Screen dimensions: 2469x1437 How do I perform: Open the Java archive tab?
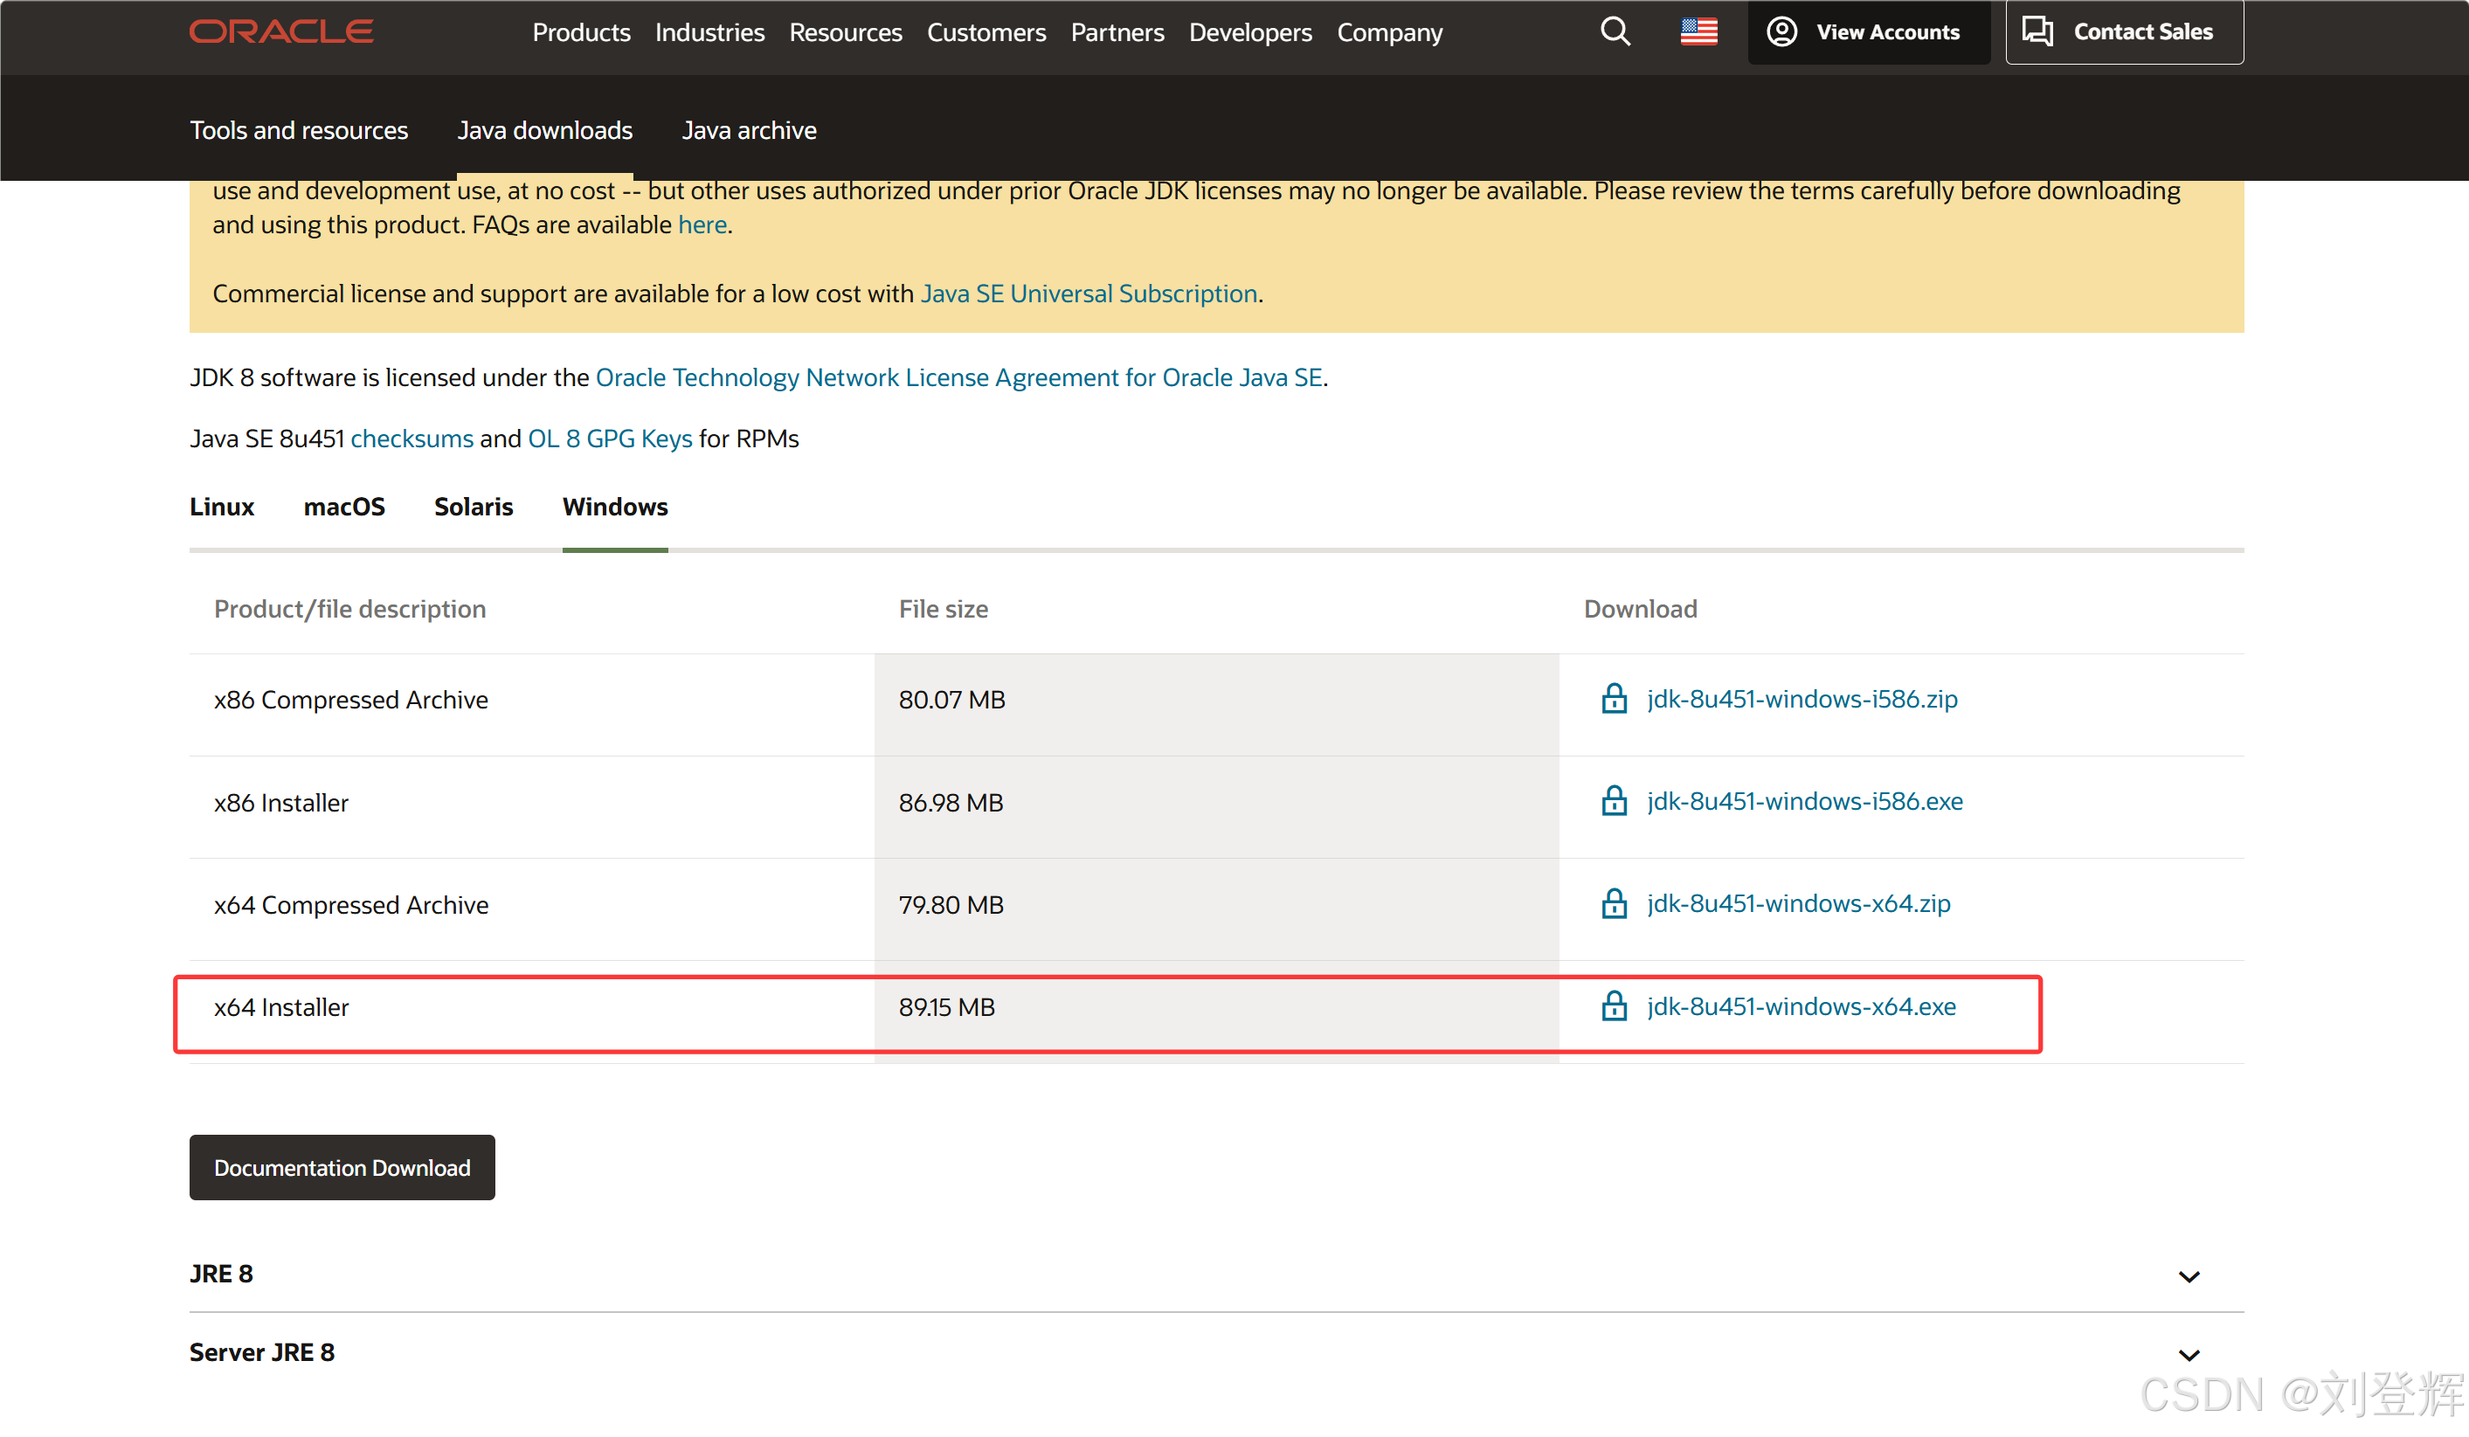pyautogui.click(x=749, y=130)
